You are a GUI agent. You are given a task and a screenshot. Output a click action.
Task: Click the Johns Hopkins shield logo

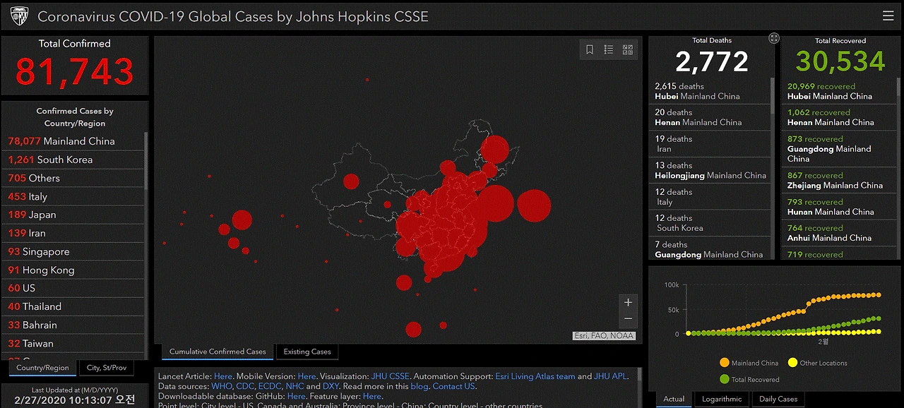tap(20, 16)
